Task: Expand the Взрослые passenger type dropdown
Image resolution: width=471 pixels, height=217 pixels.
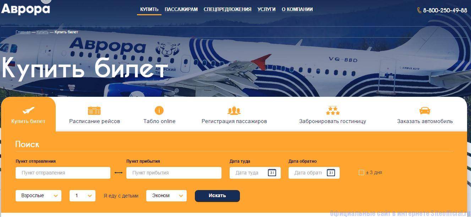Action: tap(38, 196)
